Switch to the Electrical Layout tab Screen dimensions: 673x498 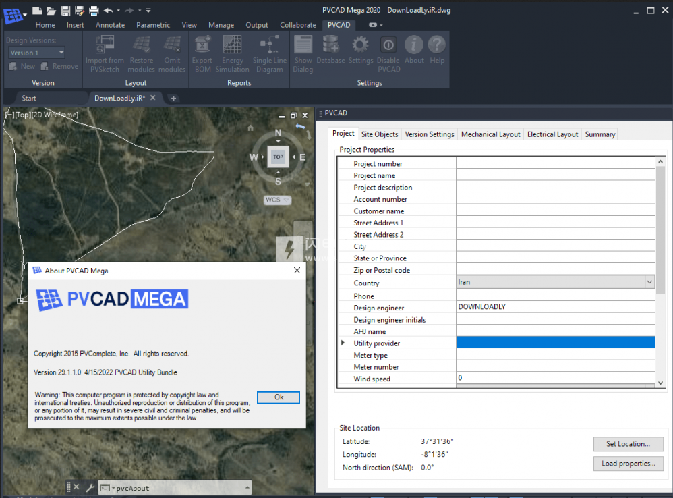coord(552,134)
